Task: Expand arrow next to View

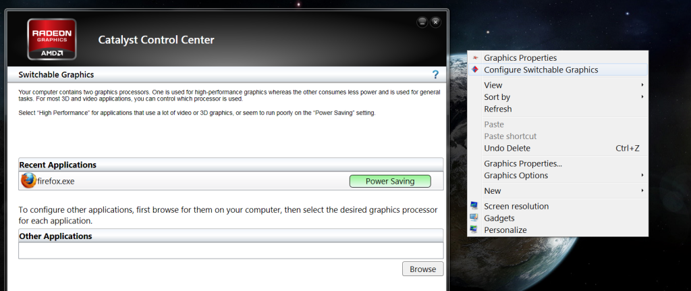Action: pyautogui.click(x=642, y=84)
